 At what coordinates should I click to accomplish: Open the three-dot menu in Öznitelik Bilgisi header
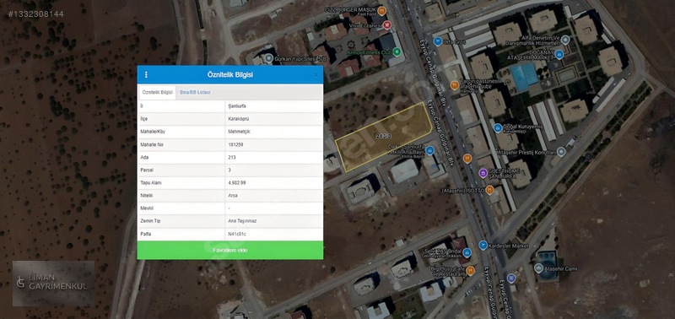146,75
